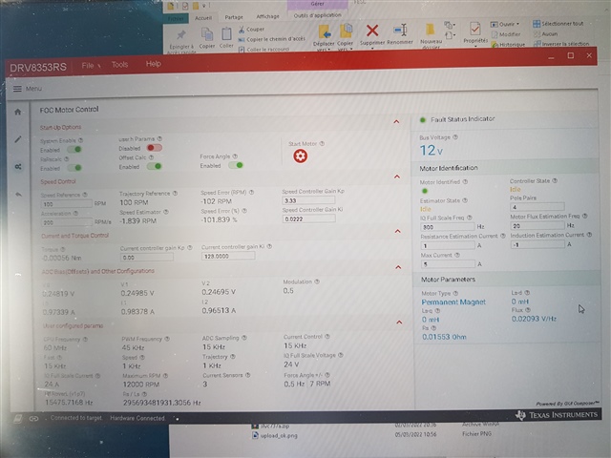Toggle the RsRecalc Enabled switch
The width and height of the screenshot is (611, 458).
(74, 168)
